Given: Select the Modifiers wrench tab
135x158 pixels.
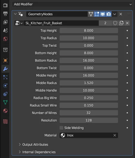Looking at the screenshot, I should [x=5, y=69].
